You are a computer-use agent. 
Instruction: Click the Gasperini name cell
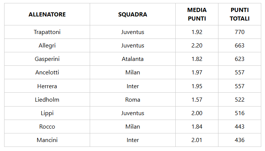47,59
